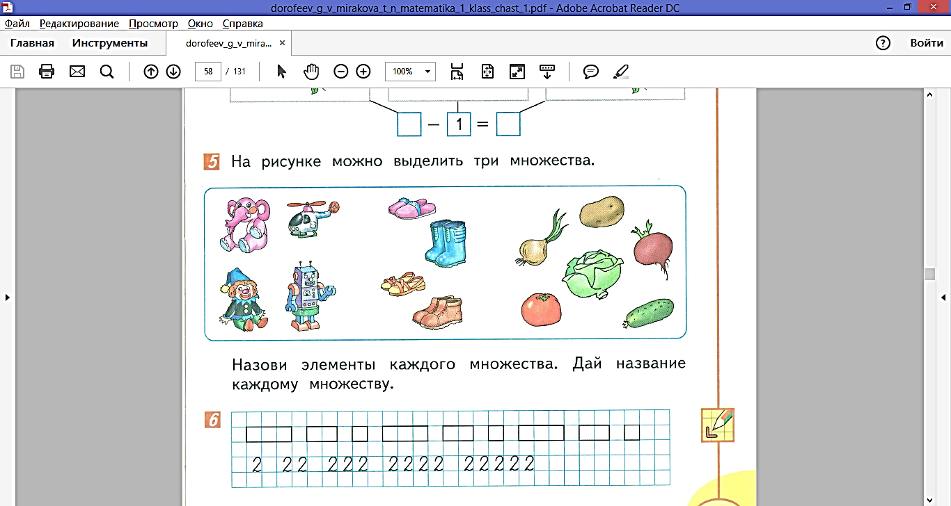Open the read mode toolbar icon
The height and width of the screenshot is (506, 951).
[x=547, y=72]
